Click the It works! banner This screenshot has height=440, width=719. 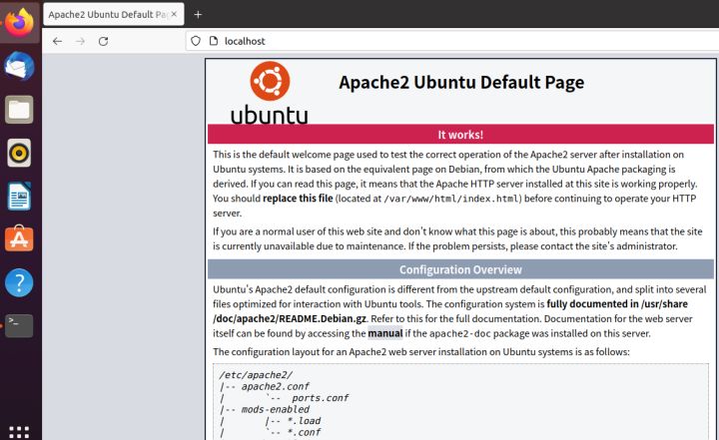click(x=460, y=135)
